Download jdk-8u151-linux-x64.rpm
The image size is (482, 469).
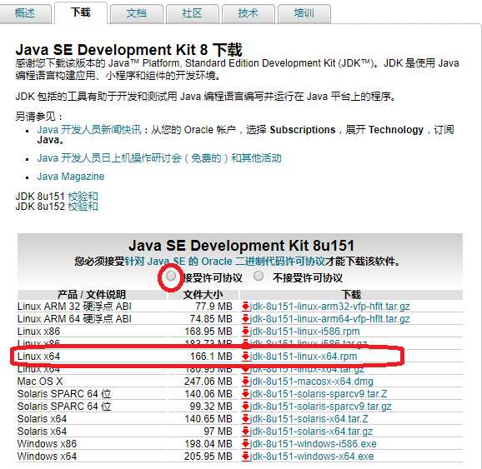click(x=304, y=357)
